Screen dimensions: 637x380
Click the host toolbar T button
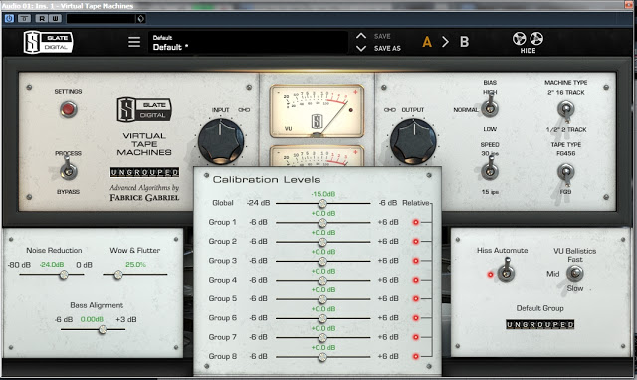(24, 18)
